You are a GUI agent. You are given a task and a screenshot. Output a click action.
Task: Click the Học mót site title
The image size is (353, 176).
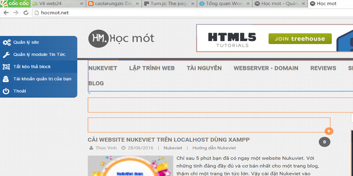tap(132, 38)
